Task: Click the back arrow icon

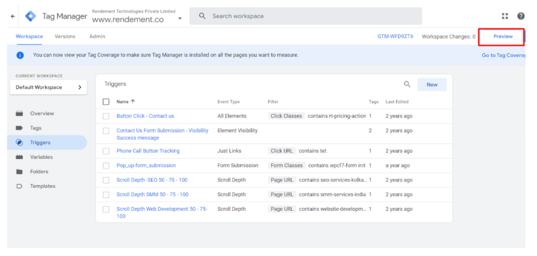Action: (x=13, y=16)
